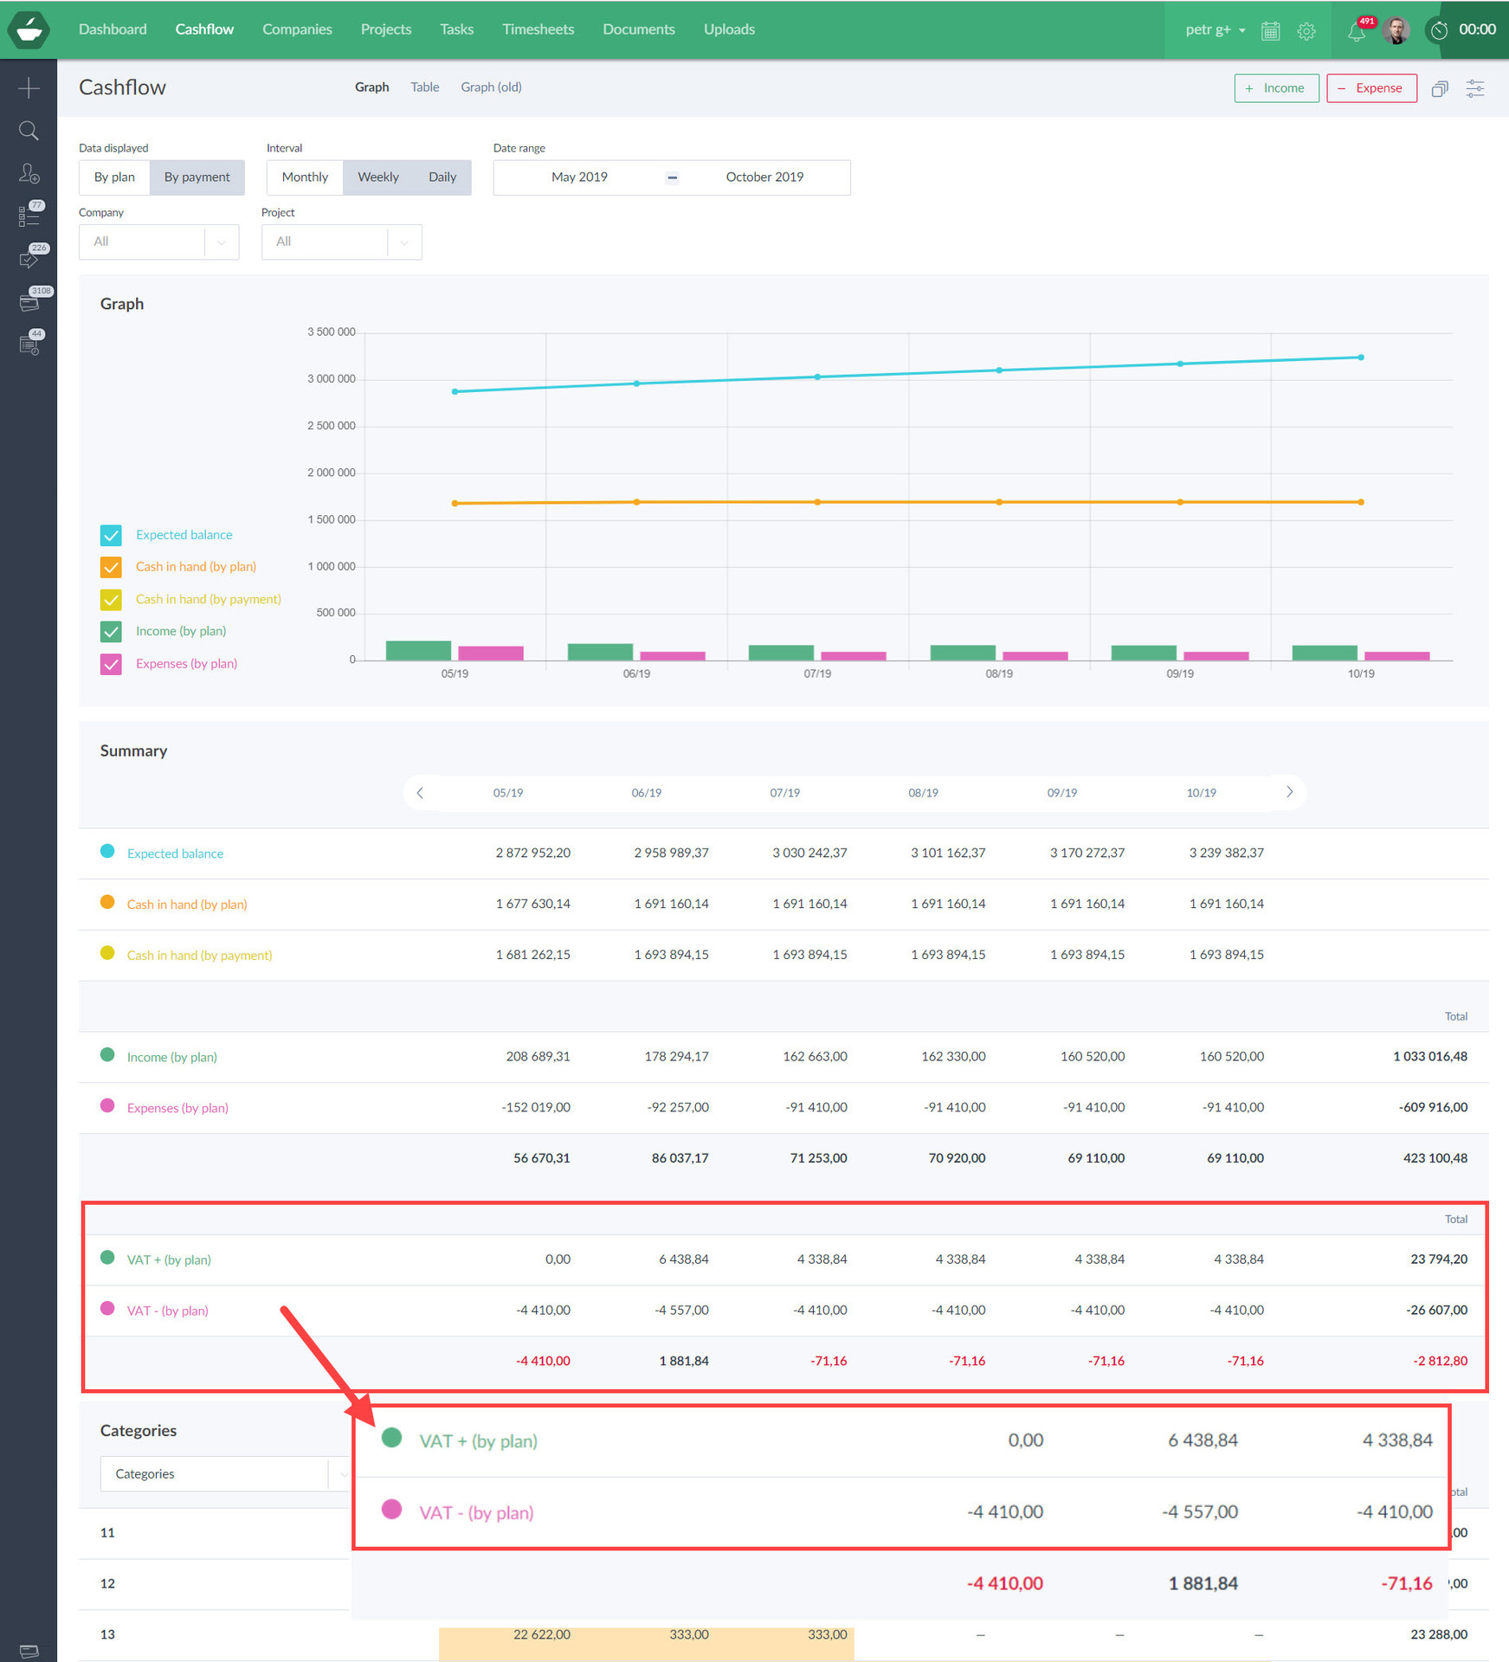Click the plus icon in left sidebar
This screenshot has height=1662, width=1509.
29,87
